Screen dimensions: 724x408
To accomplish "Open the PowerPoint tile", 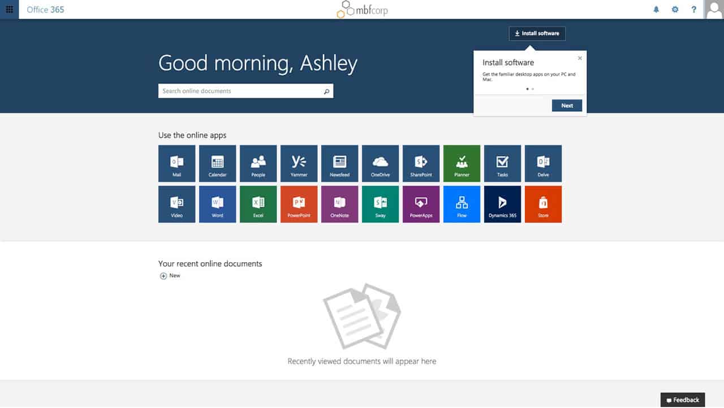I will [299, 204].
